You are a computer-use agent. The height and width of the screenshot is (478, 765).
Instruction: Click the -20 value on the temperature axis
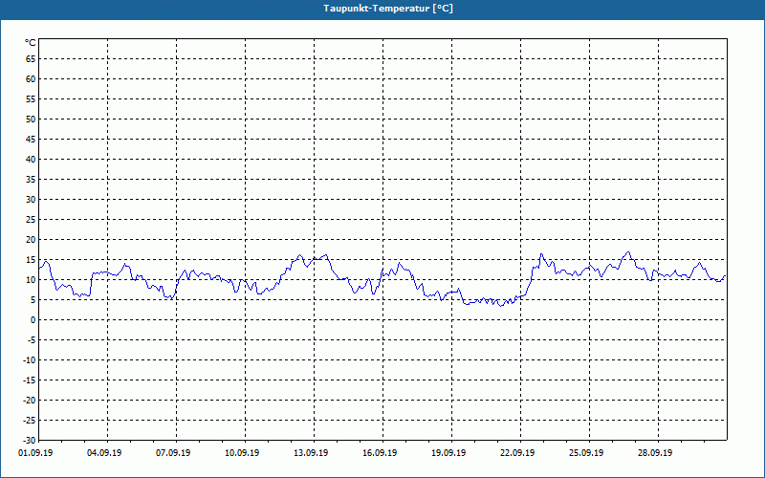pos(30,400)
